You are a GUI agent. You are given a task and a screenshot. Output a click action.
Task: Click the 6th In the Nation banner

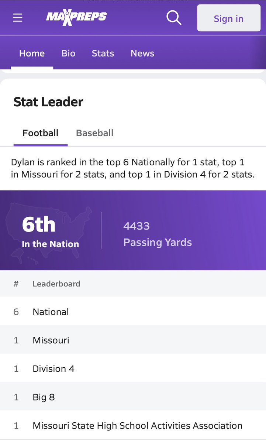51,231
